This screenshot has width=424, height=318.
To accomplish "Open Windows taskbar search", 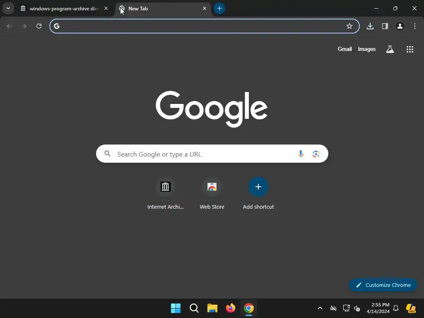I will pyautogui.click(x=194, y=308).
